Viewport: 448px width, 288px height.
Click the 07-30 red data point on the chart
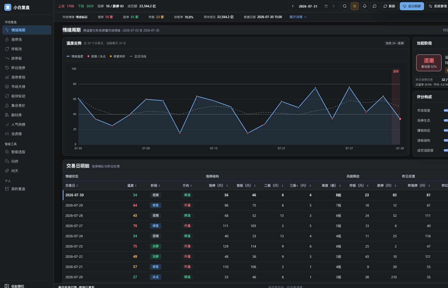(x=400, y=119)
